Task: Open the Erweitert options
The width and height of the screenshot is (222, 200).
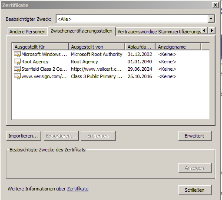Action: 195,136
